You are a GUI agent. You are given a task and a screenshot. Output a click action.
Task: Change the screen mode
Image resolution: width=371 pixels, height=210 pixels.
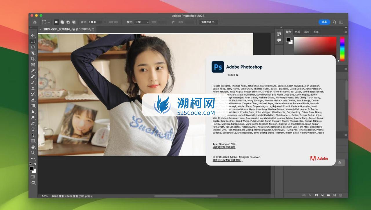(x=33, y=183)
